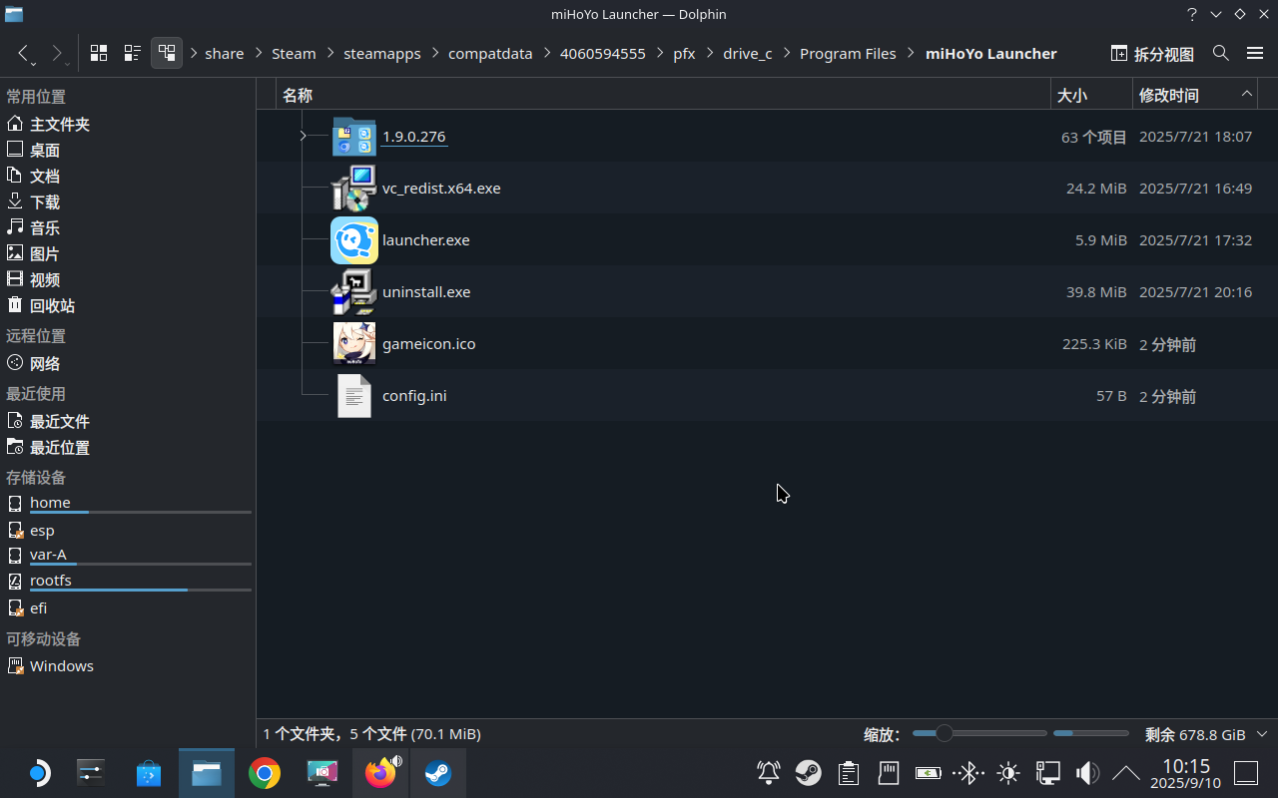Switch to Firefox on the taskbar
The height and width of the screenshot is (798, 1278).
click(380, 773)
